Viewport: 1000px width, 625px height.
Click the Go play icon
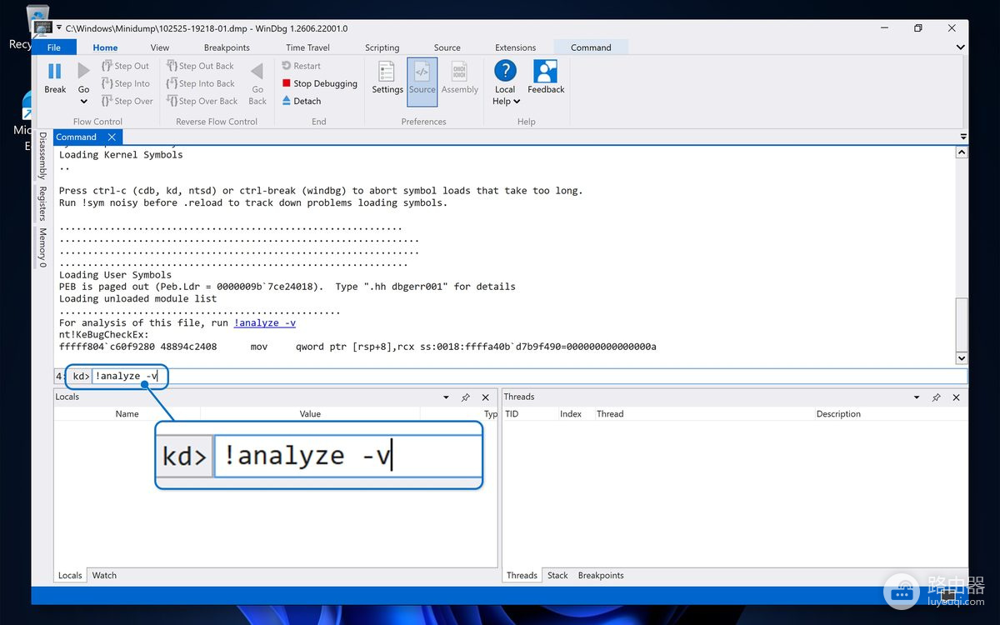click(83, 72)
